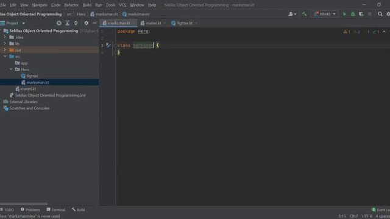Click the CRLF line separator status
The height and width of the screenshot is (219, 390).
point(353,216)
